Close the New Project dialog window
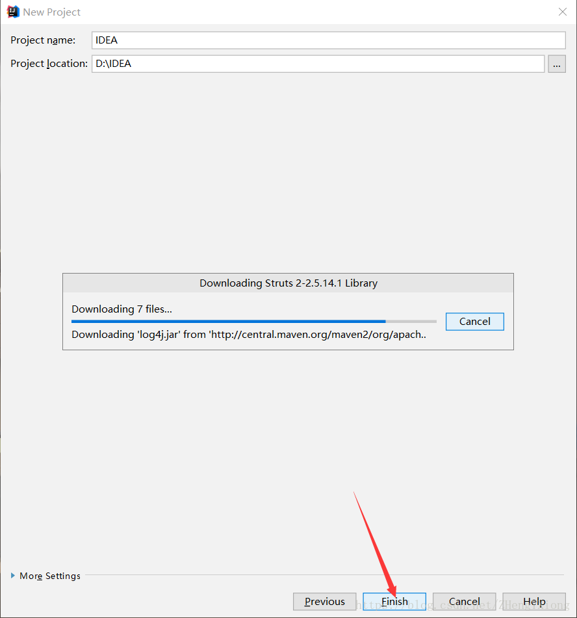Image resolution: width=577 pixels, height=618 pixels. [x=563, y=12]
